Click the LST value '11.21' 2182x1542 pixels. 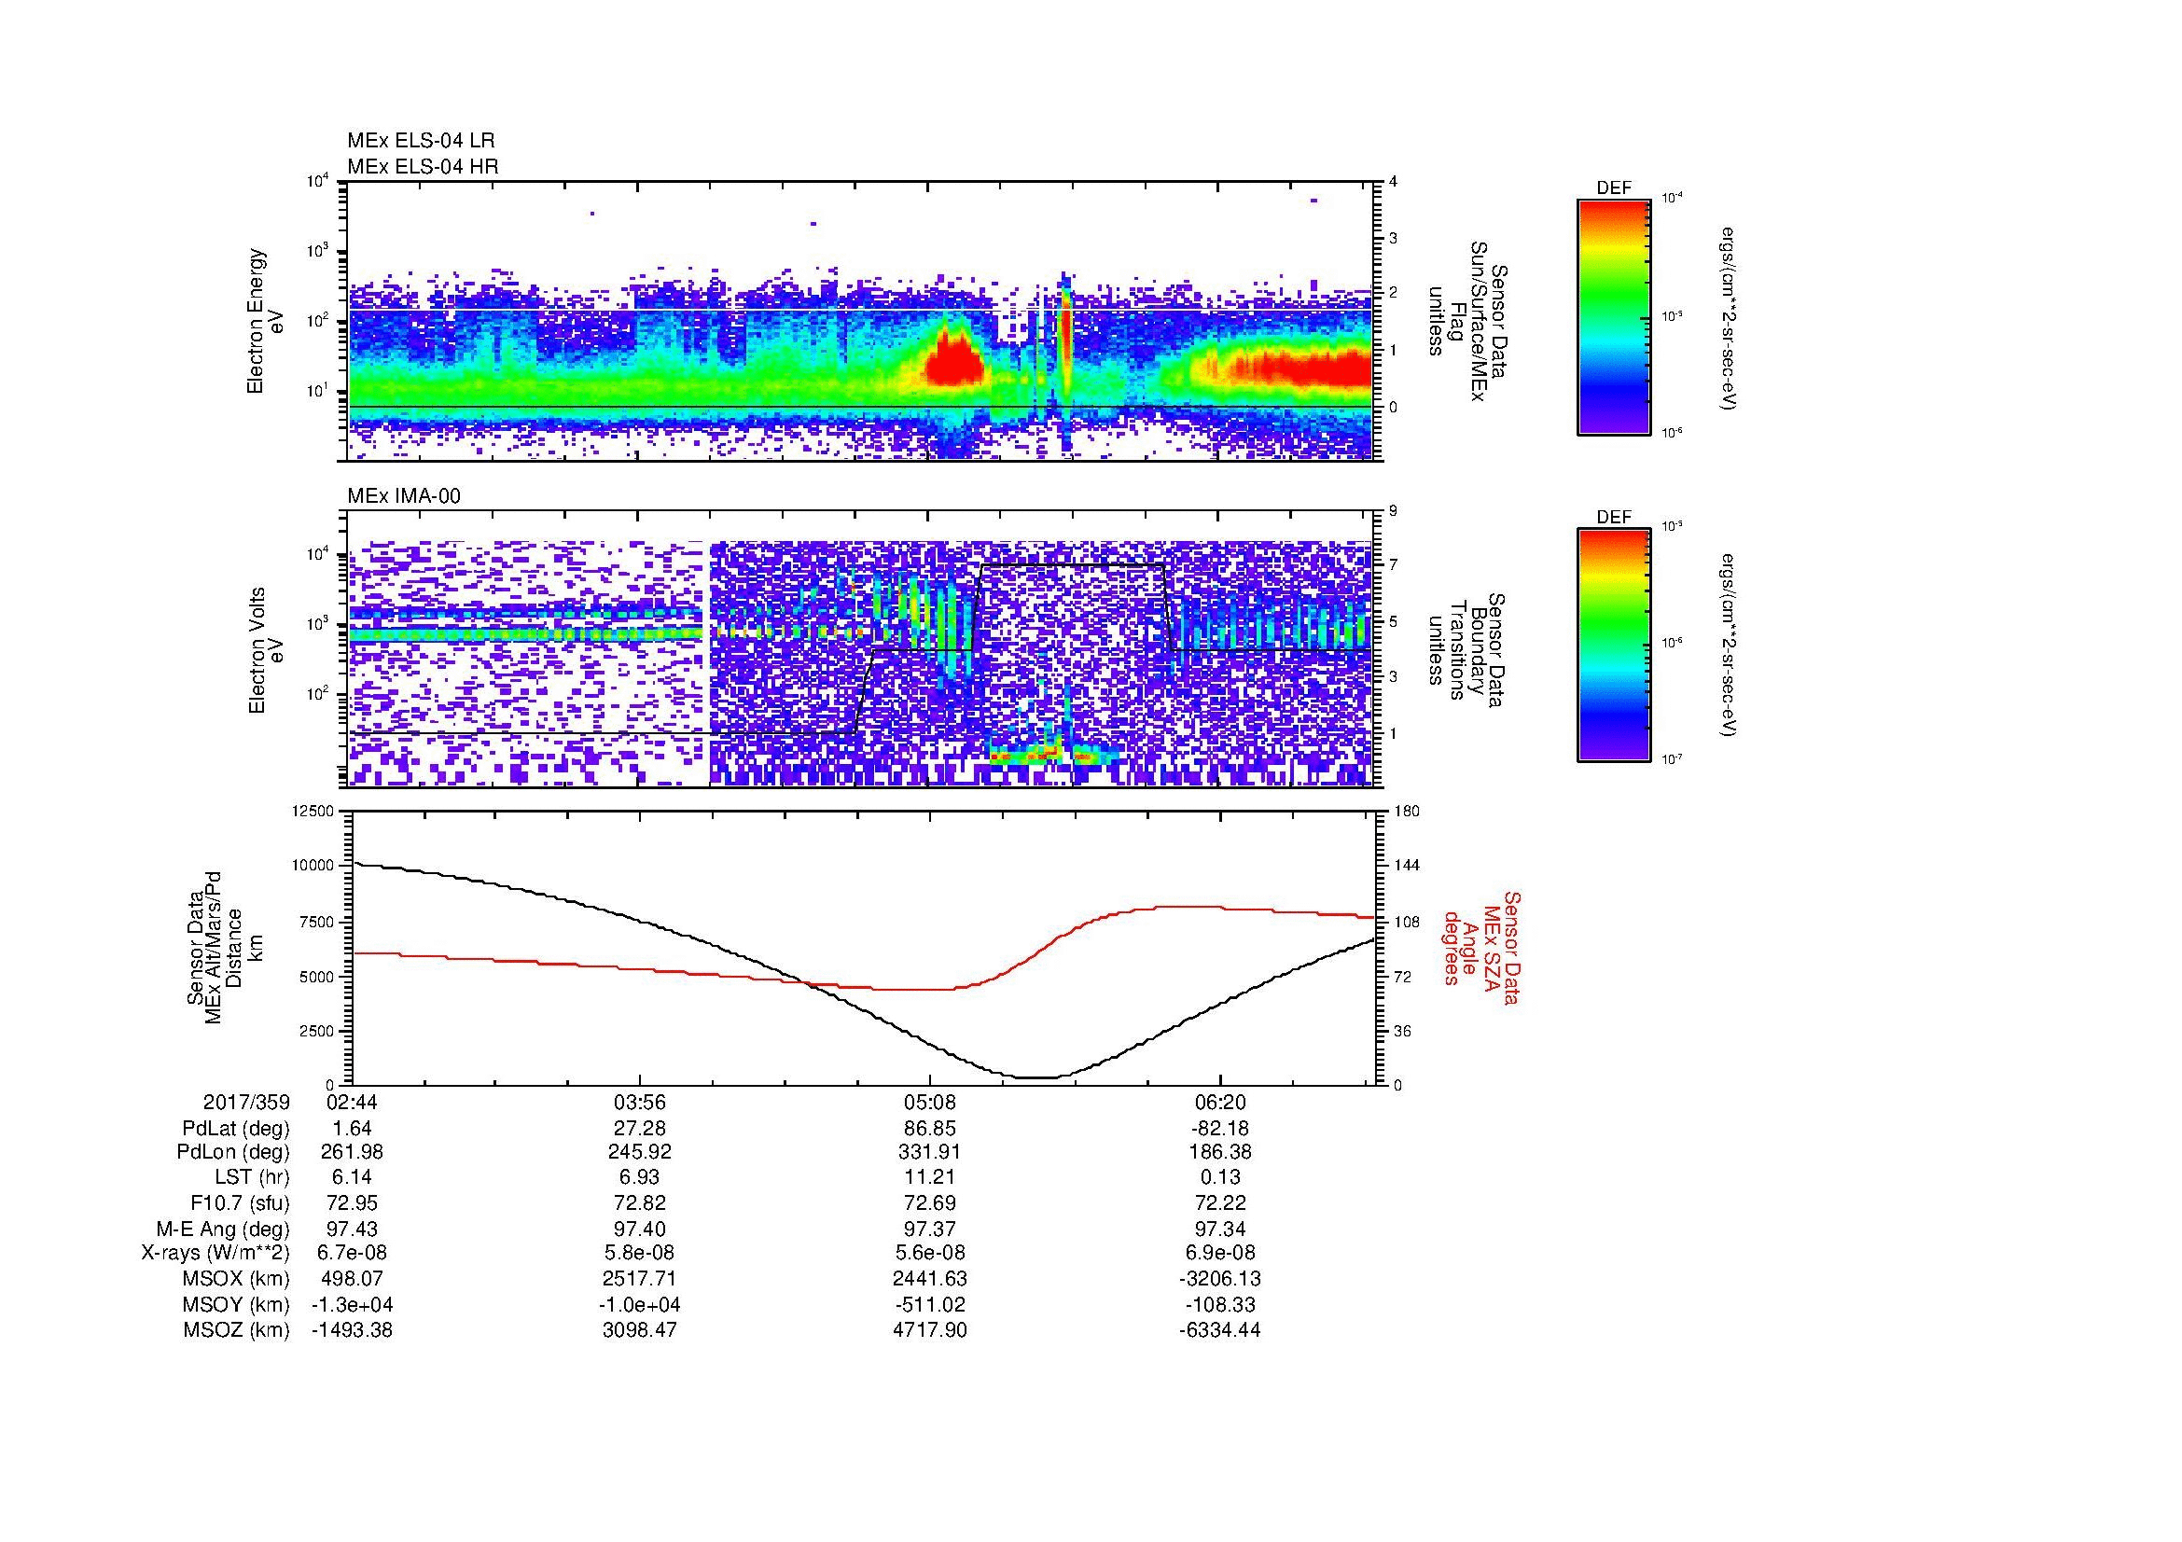pos(929,1178)
